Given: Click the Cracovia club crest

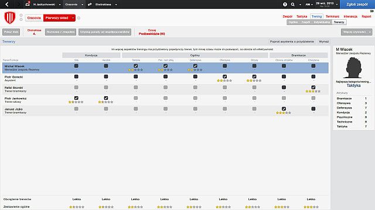Looking at the screenshot, I should (x=10, y=17).
